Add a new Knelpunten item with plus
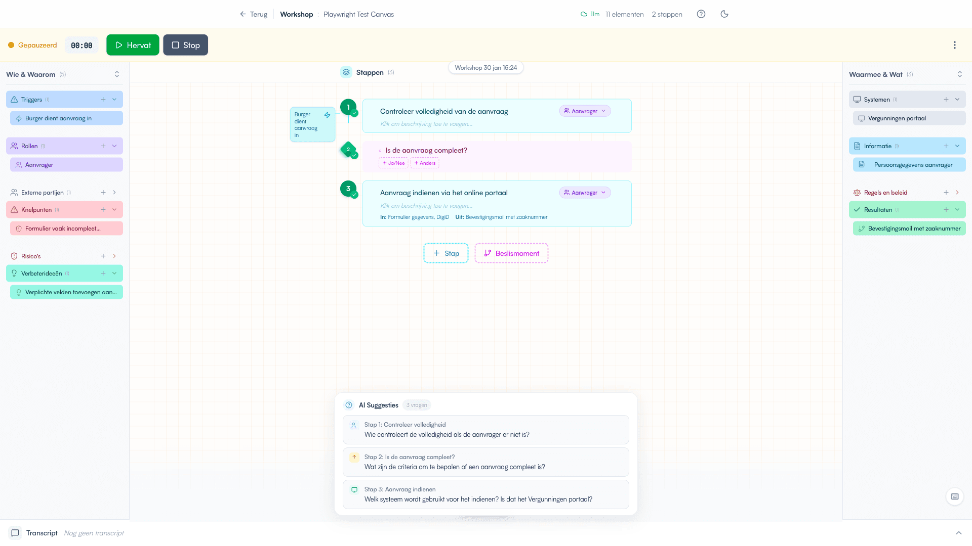Image resolution: width=972 pixels, height=546 pixels. click(103, 210)
